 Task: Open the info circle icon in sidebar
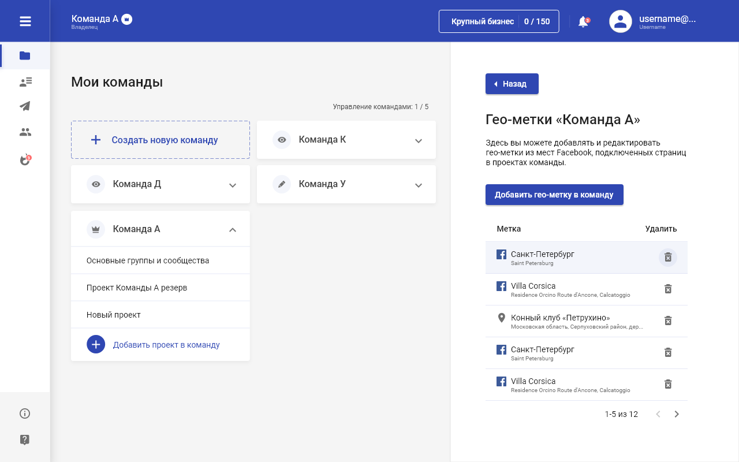25,413
